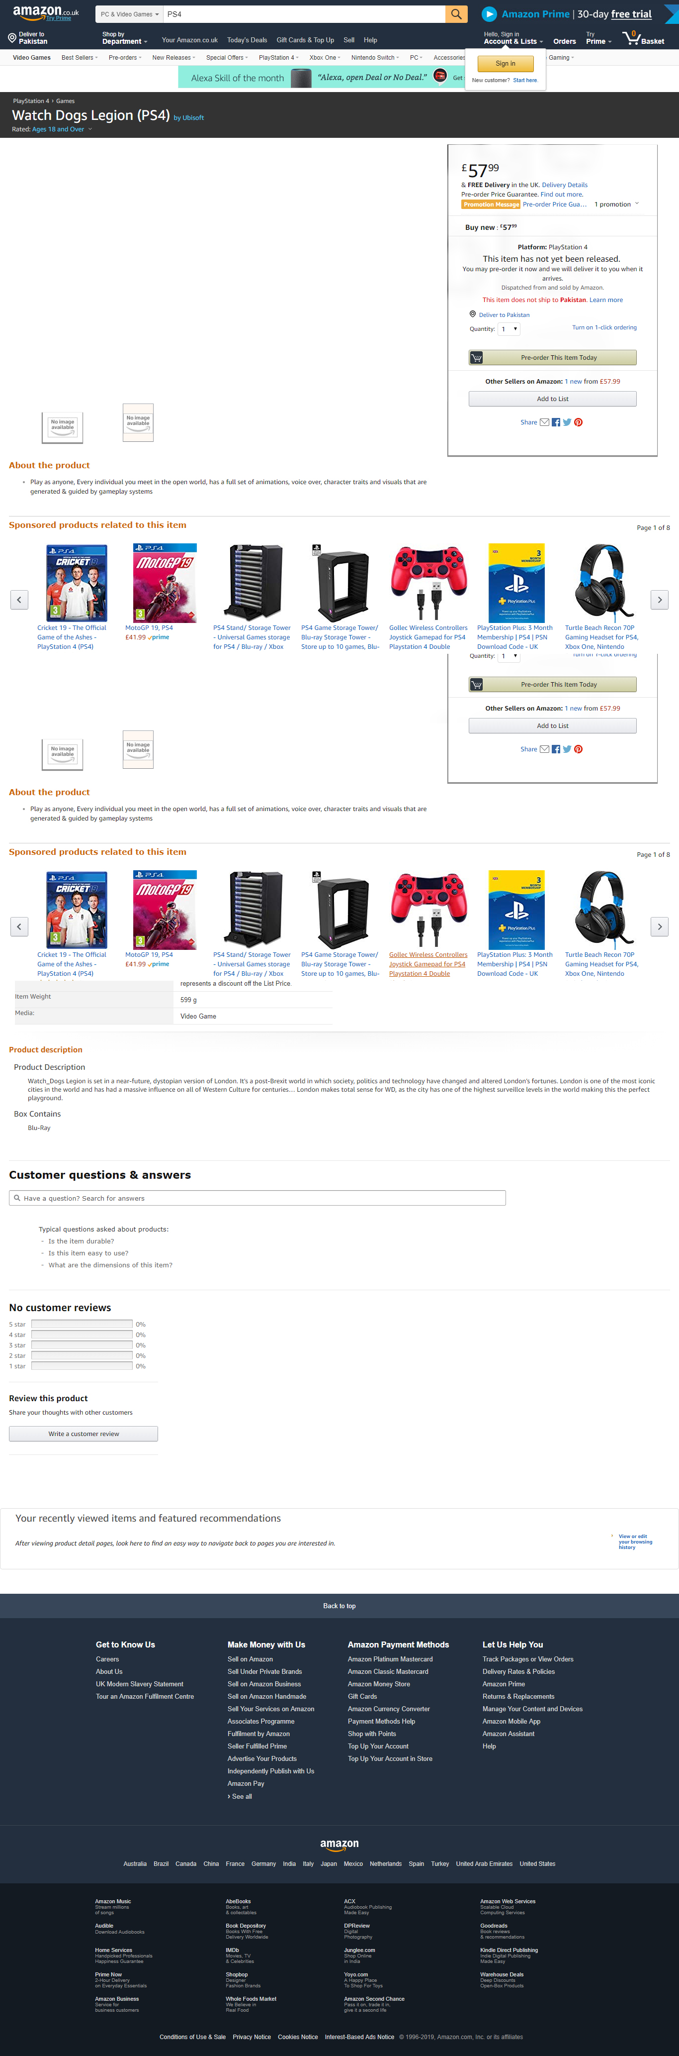Share product on Pinterest icon
Image resolution: width=679 pixels, height=2056 pixels.
(x=579, y=422)
